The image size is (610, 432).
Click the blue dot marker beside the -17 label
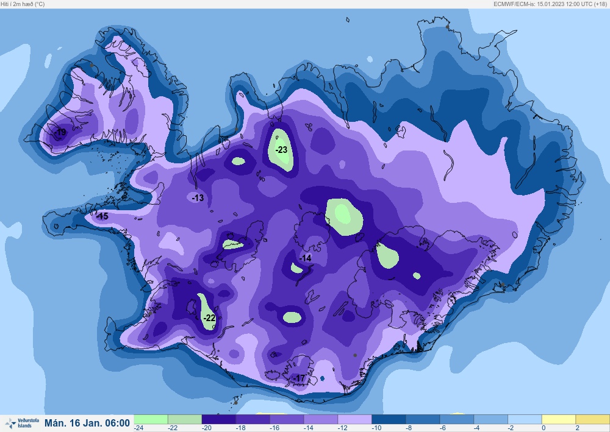[322, 379]
